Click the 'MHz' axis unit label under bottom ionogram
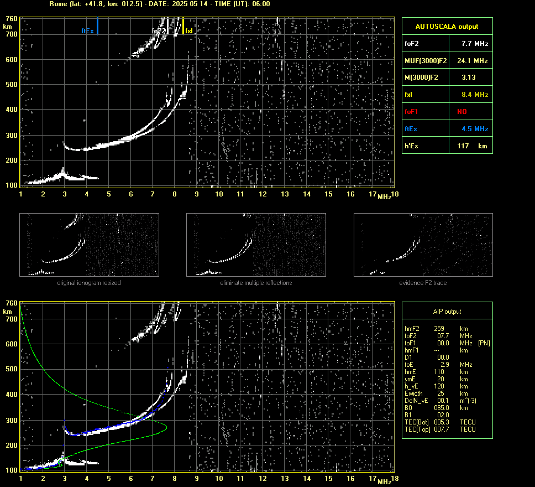 tap(385, 481)
